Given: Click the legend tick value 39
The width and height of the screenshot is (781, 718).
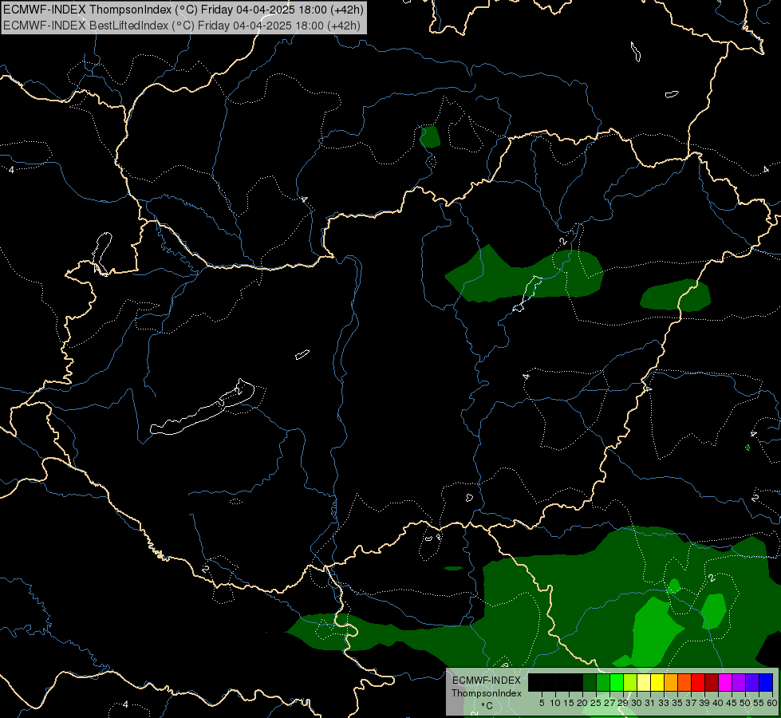Looking at the screenshot, I should tap(704, 703).
